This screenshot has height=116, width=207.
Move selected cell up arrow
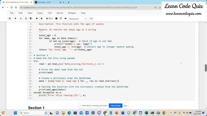click(37, 19)
